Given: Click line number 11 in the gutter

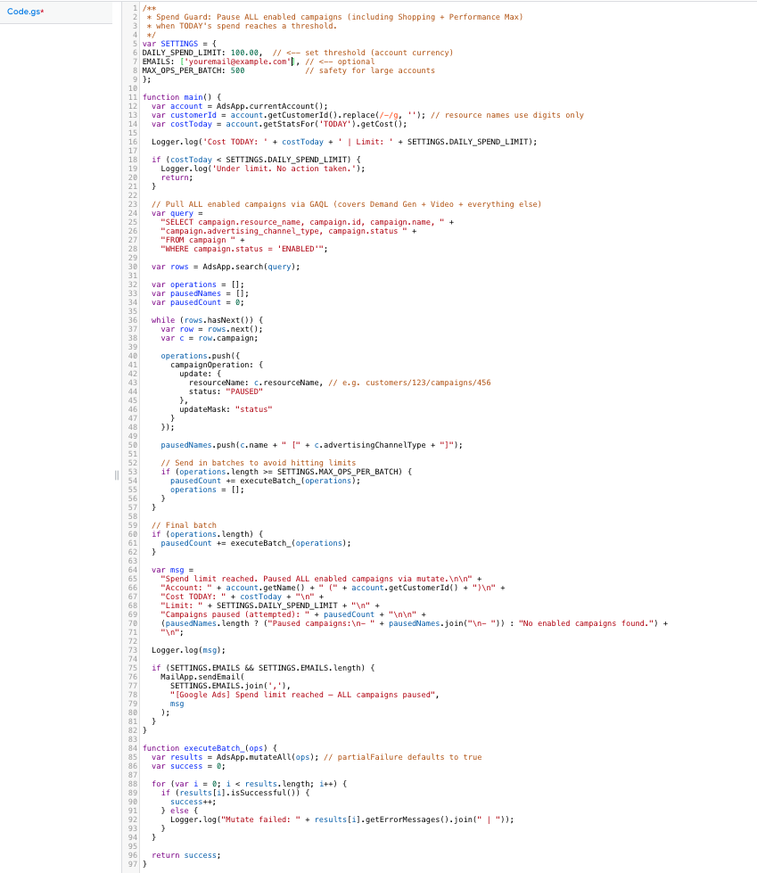Looking at the screenshot, I should (133, 96).
